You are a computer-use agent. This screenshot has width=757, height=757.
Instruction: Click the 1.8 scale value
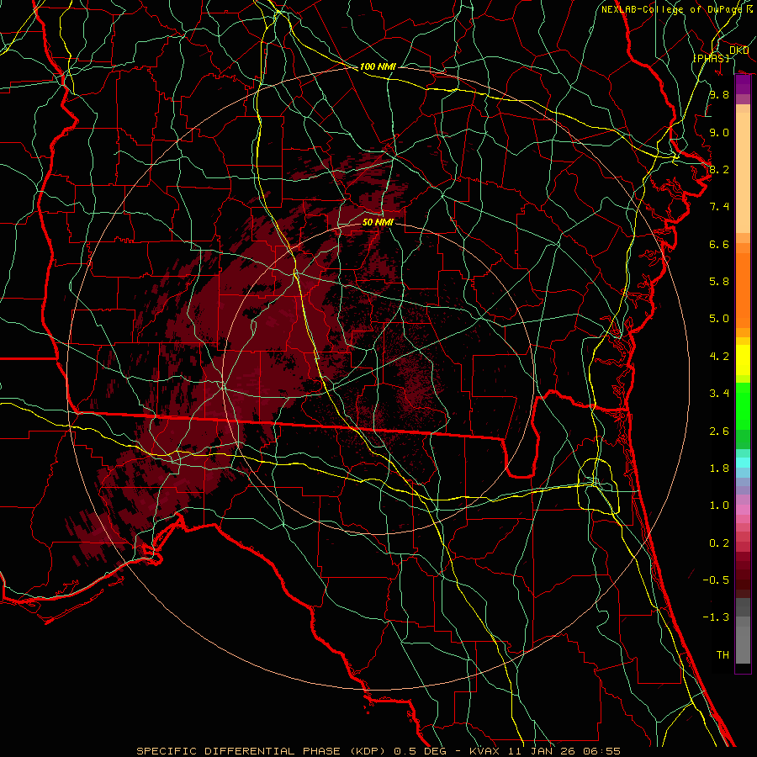point(719,468)
